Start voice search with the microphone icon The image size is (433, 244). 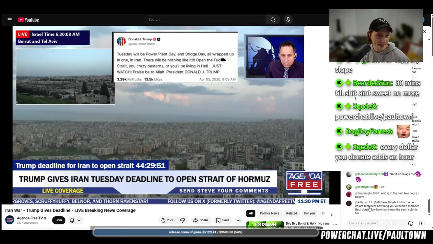click(x=288, y=20)
